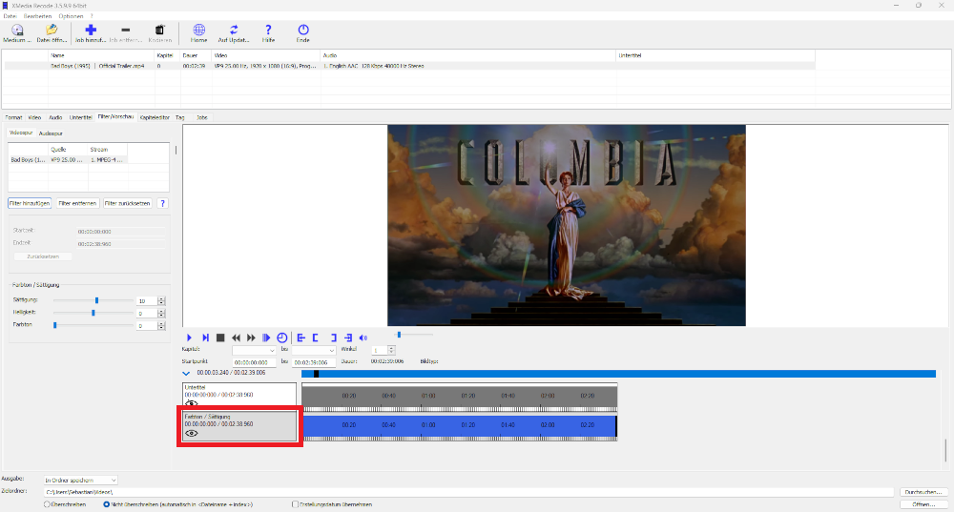Select the 'Überschreiben' radio button
Viewport: 954px width, 512px height.
47,504
